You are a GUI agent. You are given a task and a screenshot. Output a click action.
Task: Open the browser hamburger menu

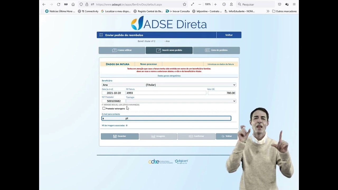294,4
